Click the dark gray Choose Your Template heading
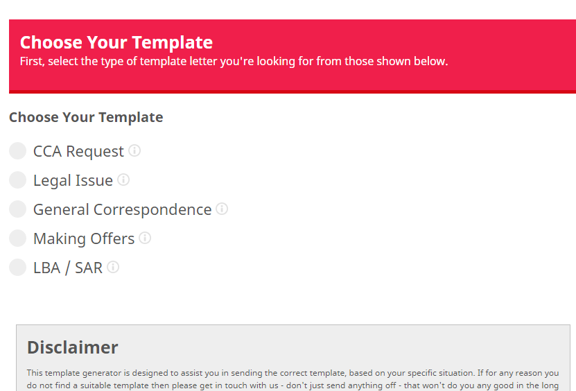 pyautogui.click(x=86, y=117)
